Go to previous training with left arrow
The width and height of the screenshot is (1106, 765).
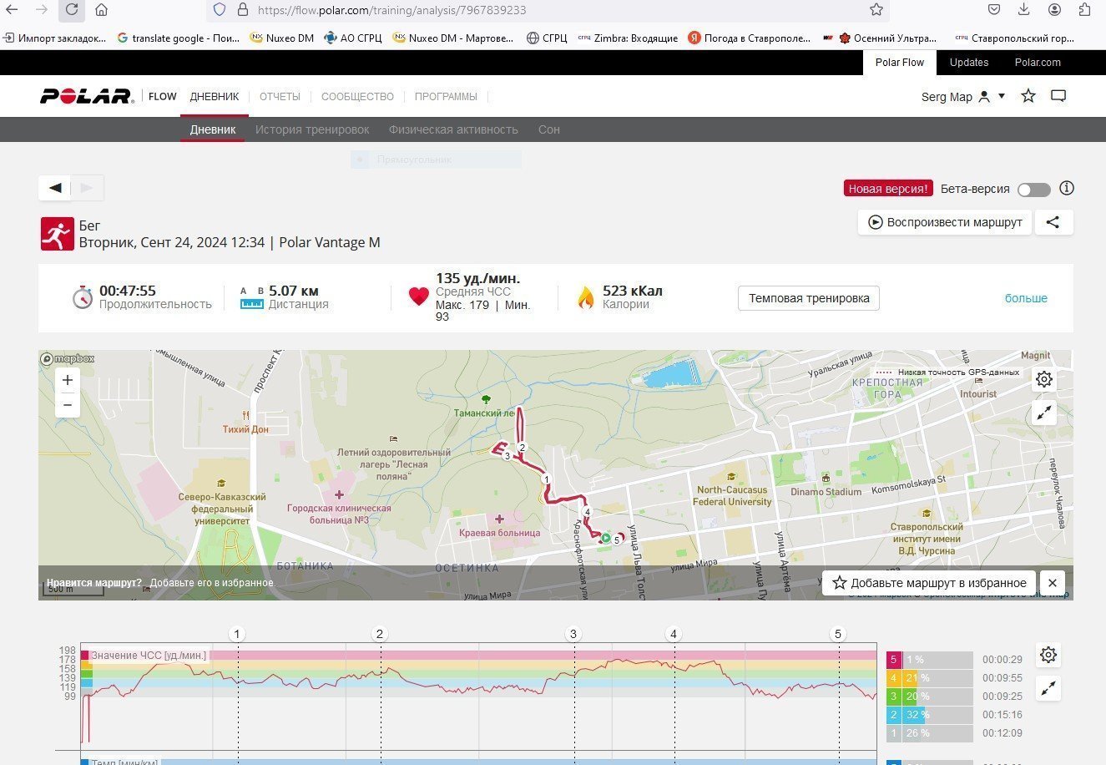55,188
